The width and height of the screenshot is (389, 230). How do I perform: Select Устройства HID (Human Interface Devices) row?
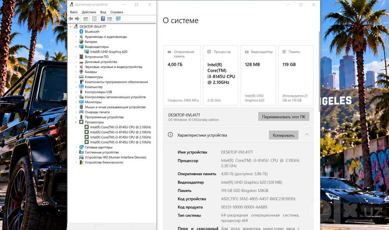pos(116,157)
